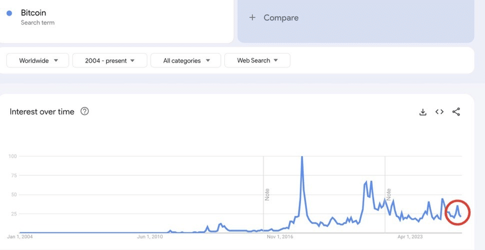Expand the Worldwide region dropdown
This screenshot has width=485, height=250.
[39, 60]
